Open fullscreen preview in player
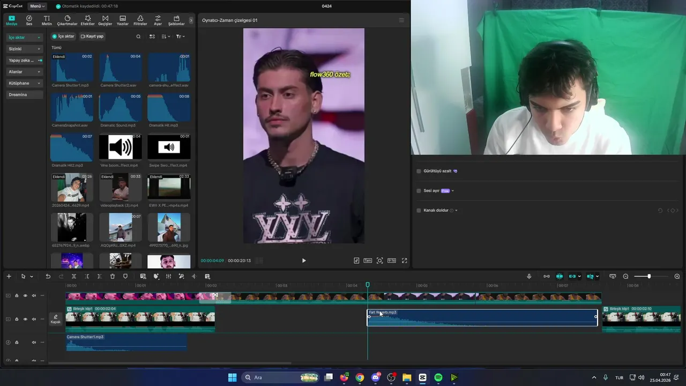The height and width of the screenshot is (386, 686). click(x=405, y=261)
